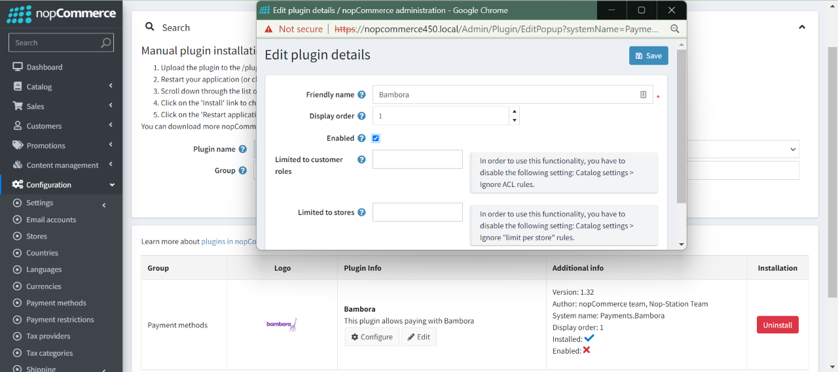Expand the Sales menu
This screenshot has height=372, width=838.
pyautogui.click(x=111, y=106)
